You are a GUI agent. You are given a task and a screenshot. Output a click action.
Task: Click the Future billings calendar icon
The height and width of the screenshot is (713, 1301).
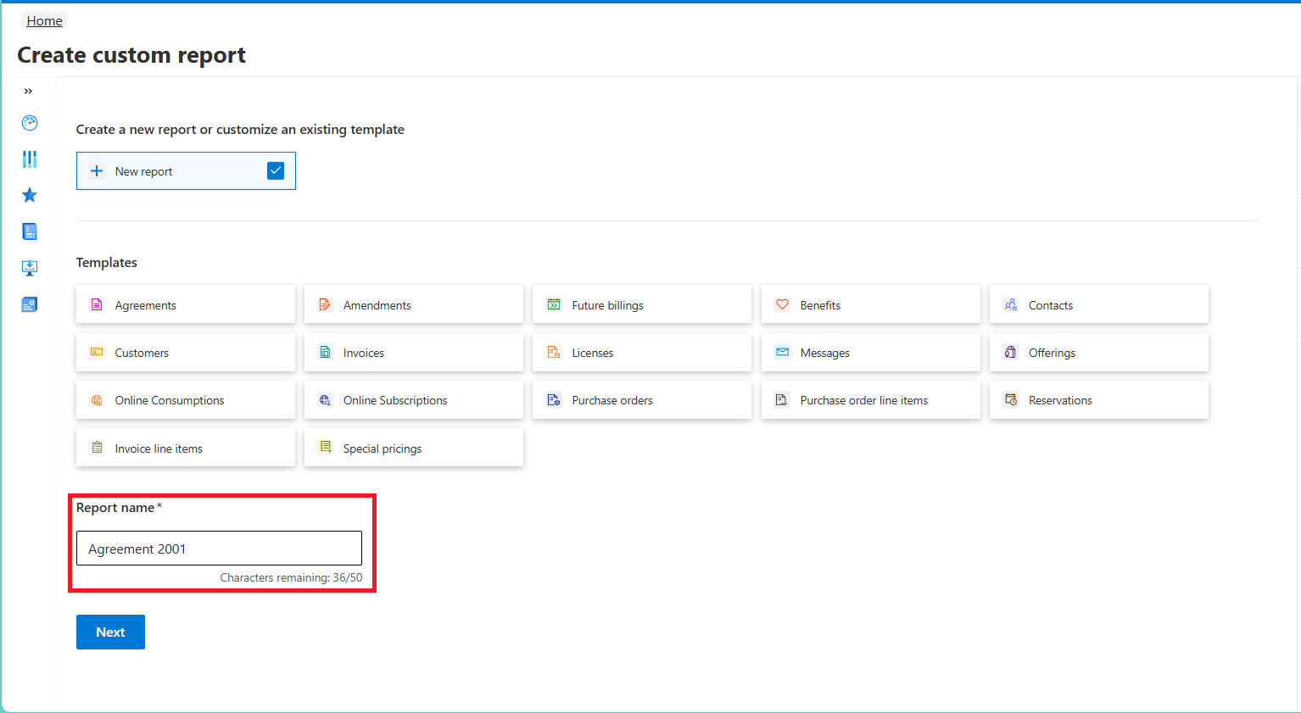pyautogui.click(x=554, y=305)
